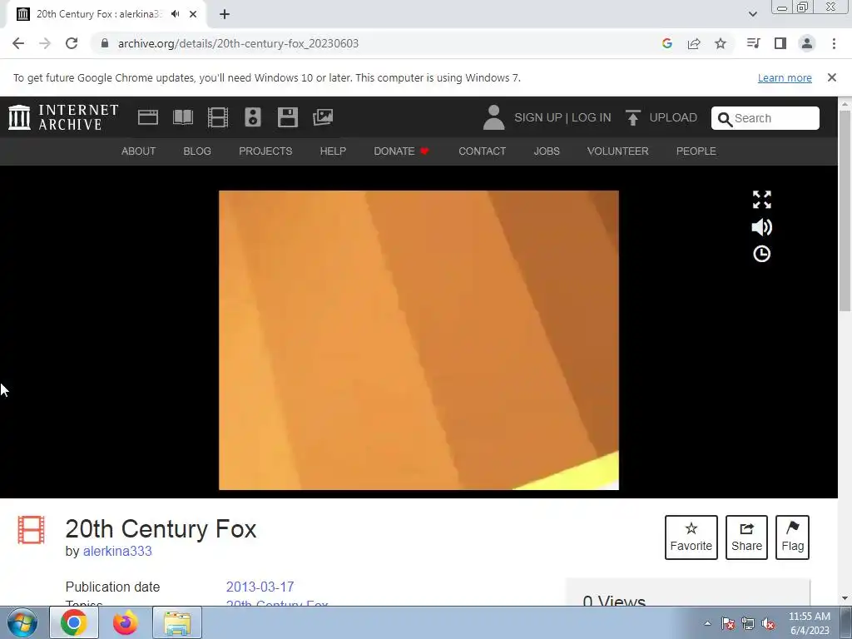Click the upload arrow icon

632,117
